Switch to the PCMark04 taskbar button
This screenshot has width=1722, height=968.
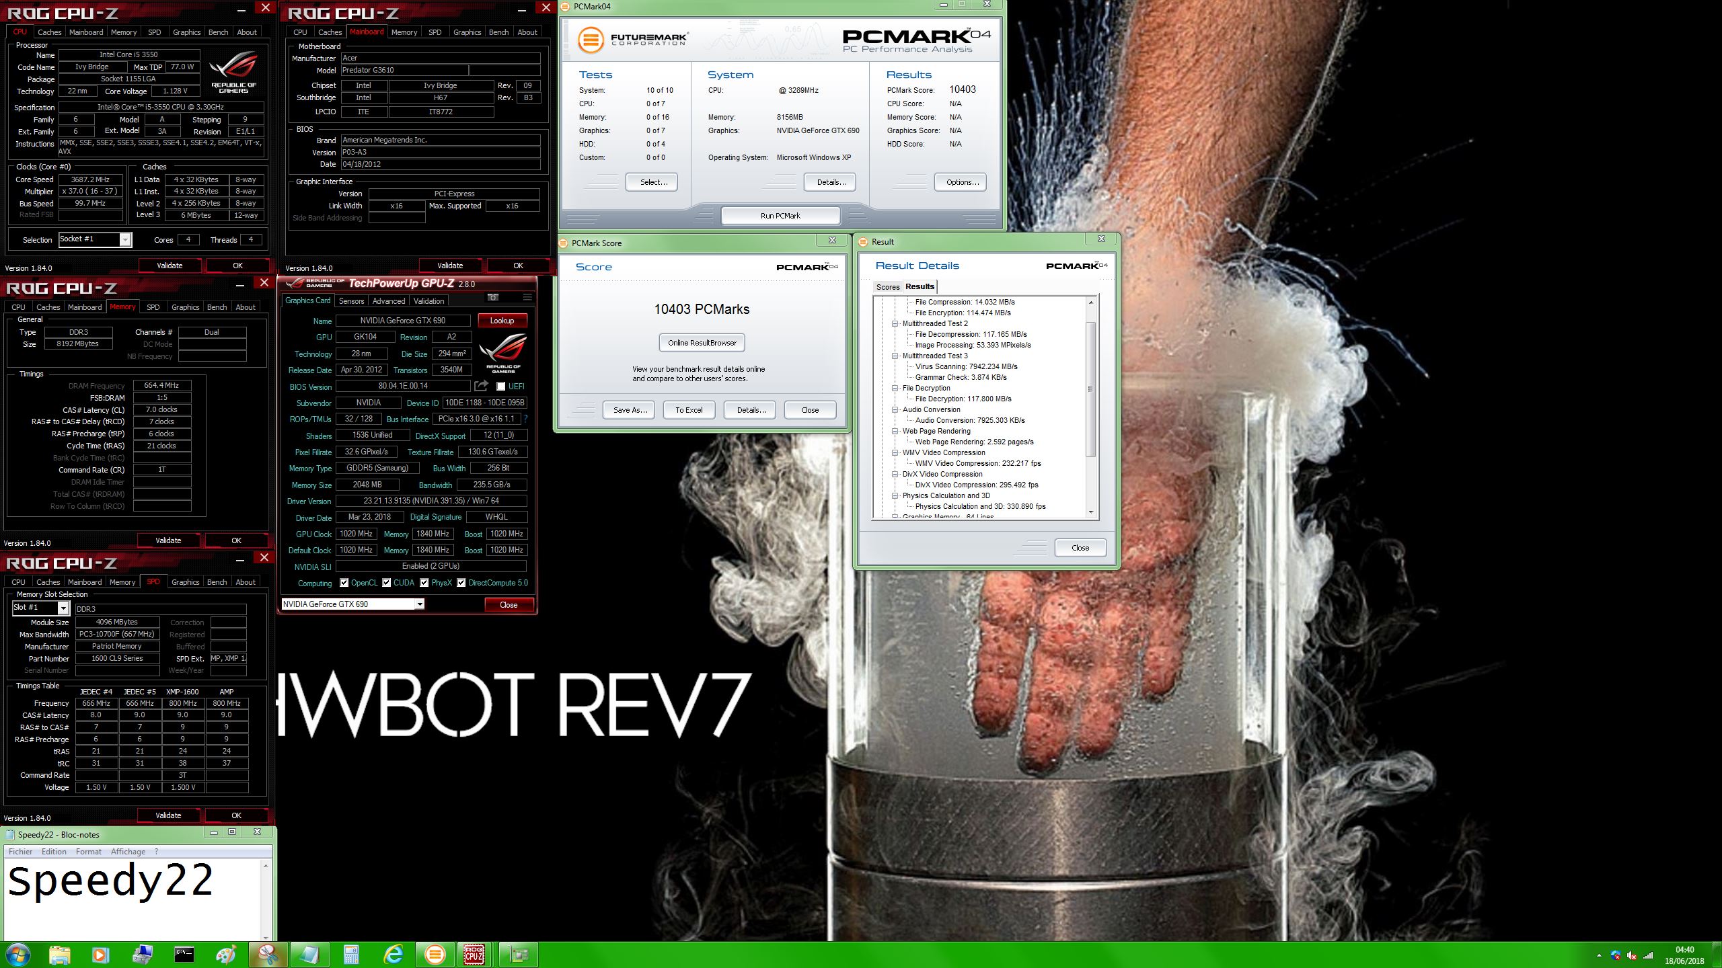pyautogui.click(x=435, y=955)
